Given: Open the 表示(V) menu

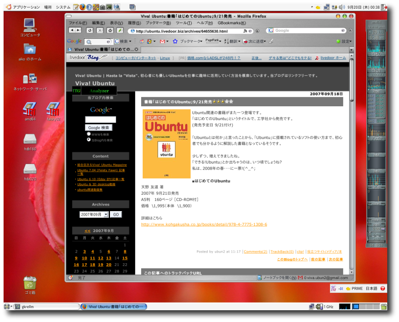Looking at the screenshot, I should click(116, 23).
